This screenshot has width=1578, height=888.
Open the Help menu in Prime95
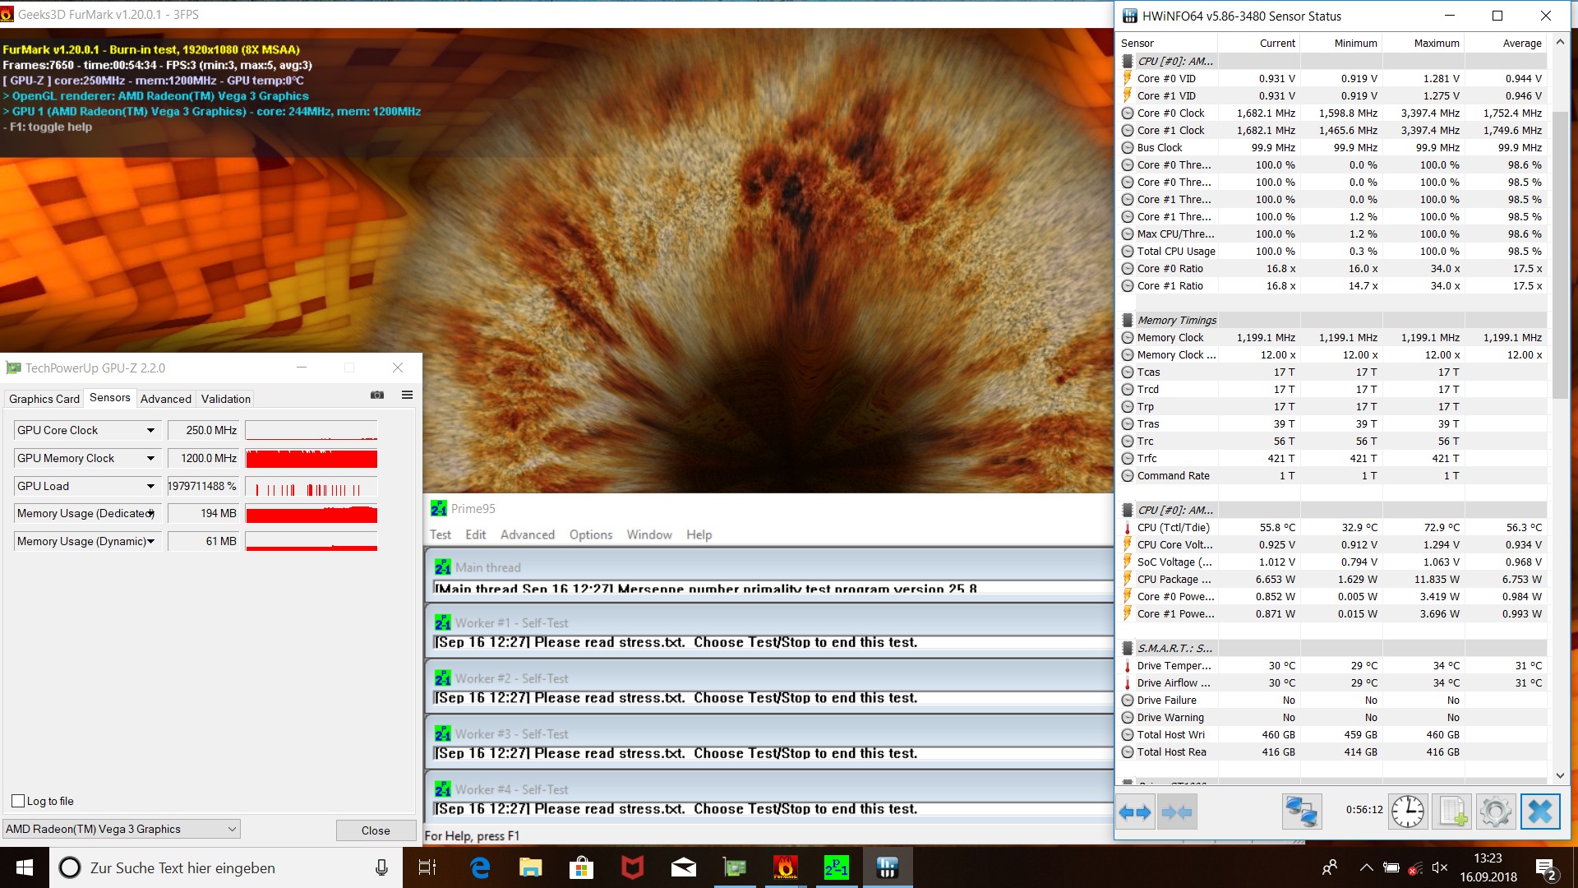coord(699,534)
